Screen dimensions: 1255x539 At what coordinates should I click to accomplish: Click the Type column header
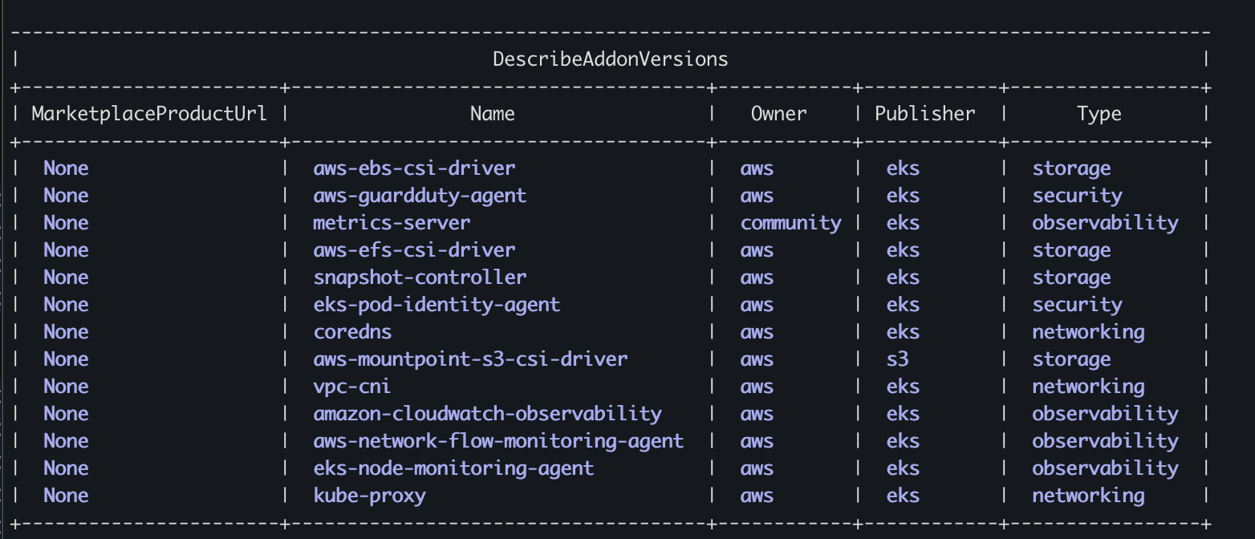(x=1099, y=114)
